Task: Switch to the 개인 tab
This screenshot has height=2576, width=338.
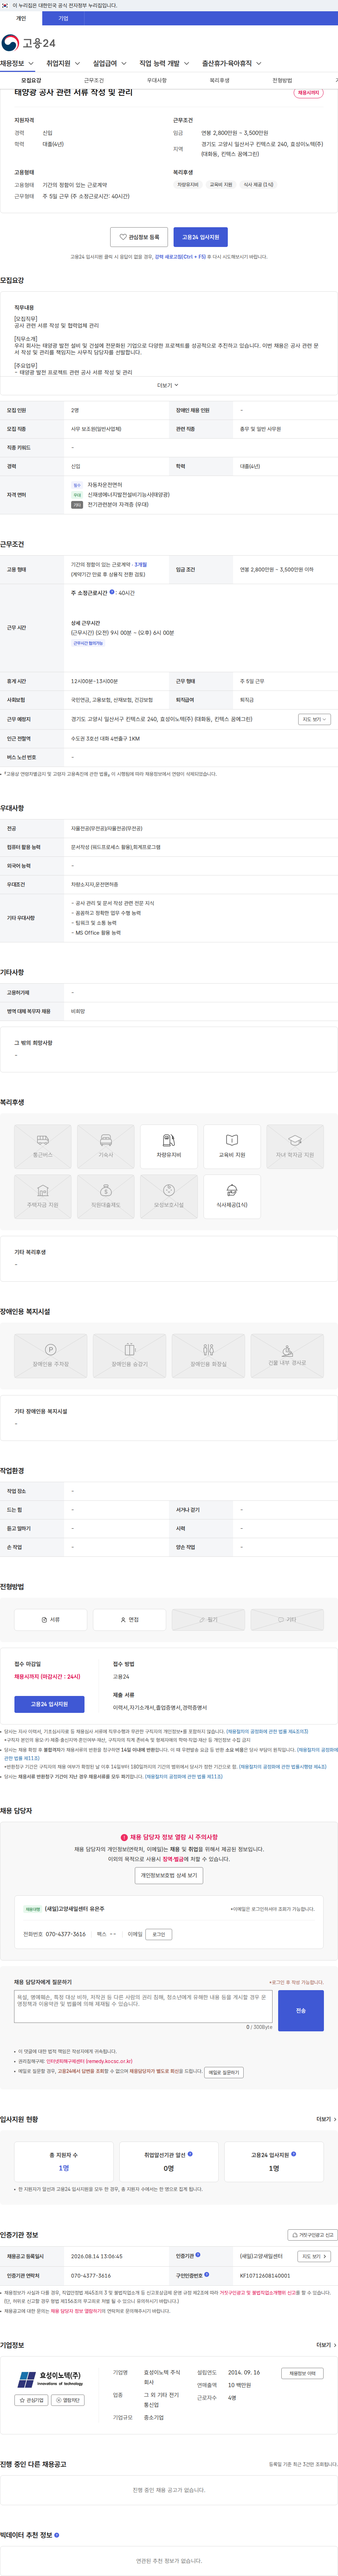Action: (x=21, y=18)
